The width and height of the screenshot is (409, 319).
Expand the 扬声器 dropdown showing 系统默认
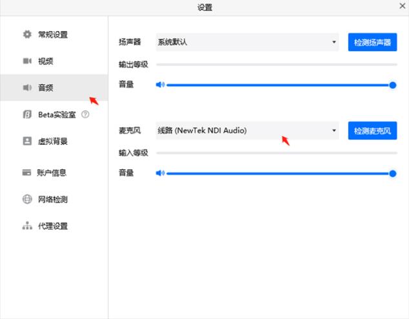248,43
